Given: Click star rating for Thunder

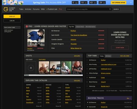Looking at the screenshot, I should [101, 44].
